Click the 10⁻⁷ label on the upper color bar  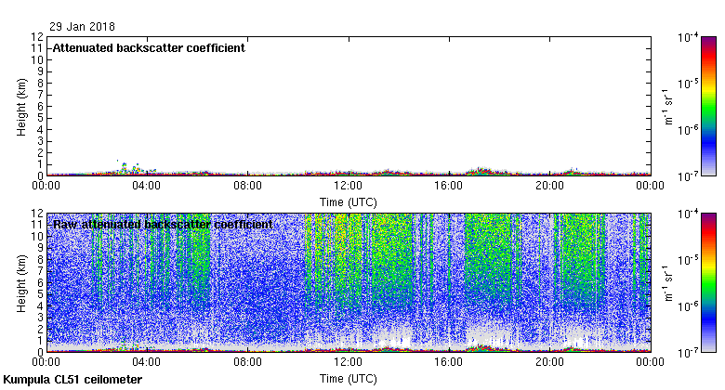[688, 176]
